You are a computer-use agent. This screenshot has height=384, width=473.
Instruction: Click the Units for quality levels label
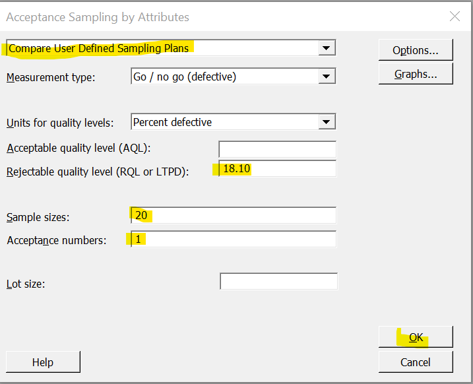pos(60,123)
